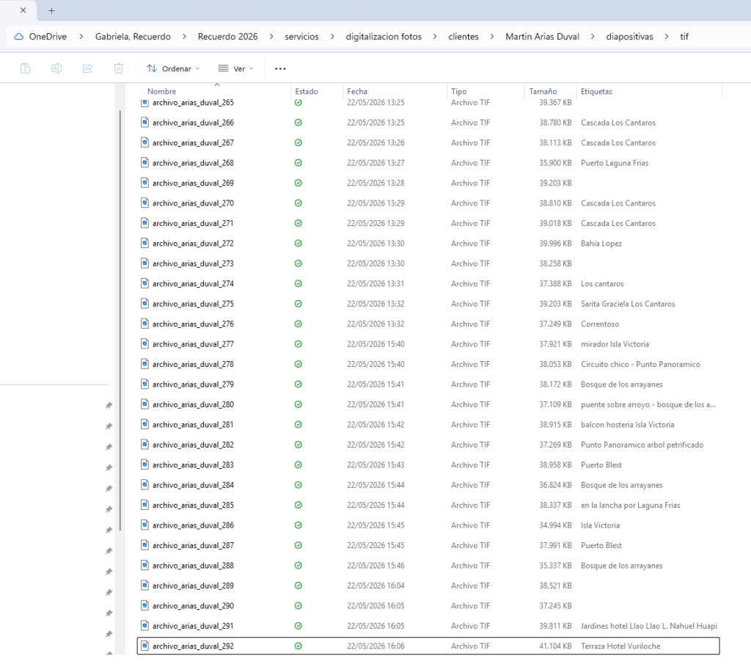Go to Recuerdo 2026 folder in breadcrumb
This screenshot has width=751, height=667.
[227, 37]
